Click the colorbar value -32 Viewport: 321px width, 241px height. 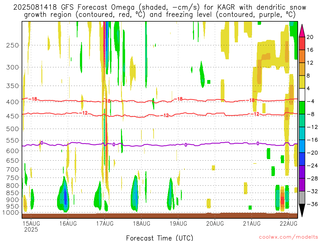pos(312,191)
